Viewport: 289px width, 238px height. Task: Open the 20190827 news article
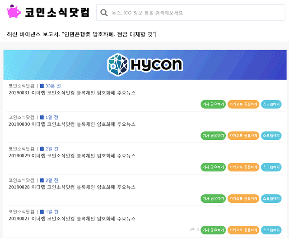pyautogui.click(x=72, y=219)
